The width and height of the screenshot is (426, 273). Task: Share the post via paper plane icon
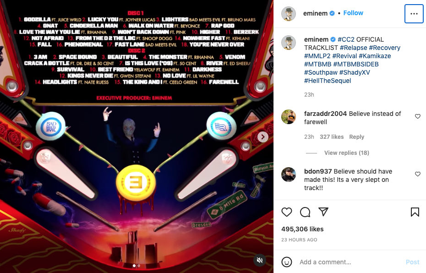(x=323, y=212)
